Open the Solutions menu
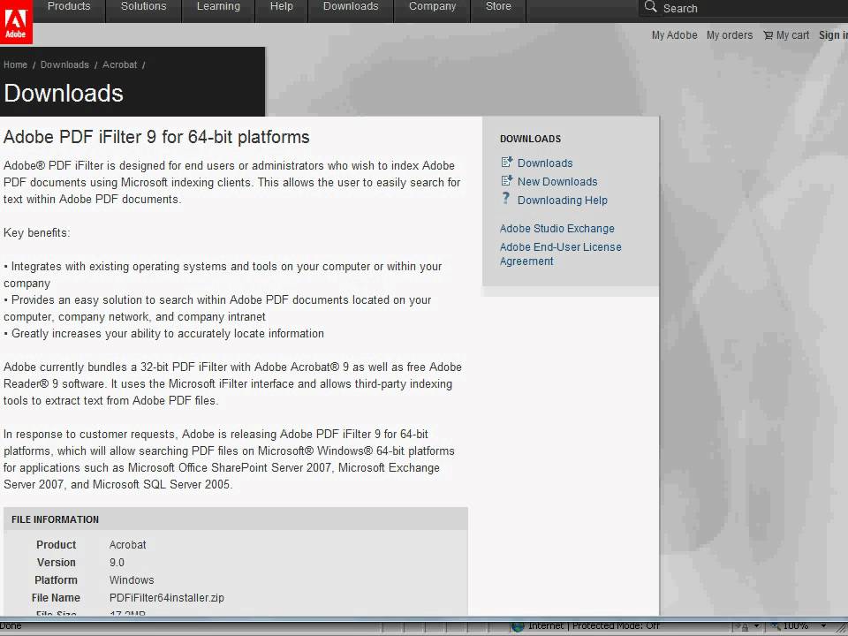 coord(144,6)
